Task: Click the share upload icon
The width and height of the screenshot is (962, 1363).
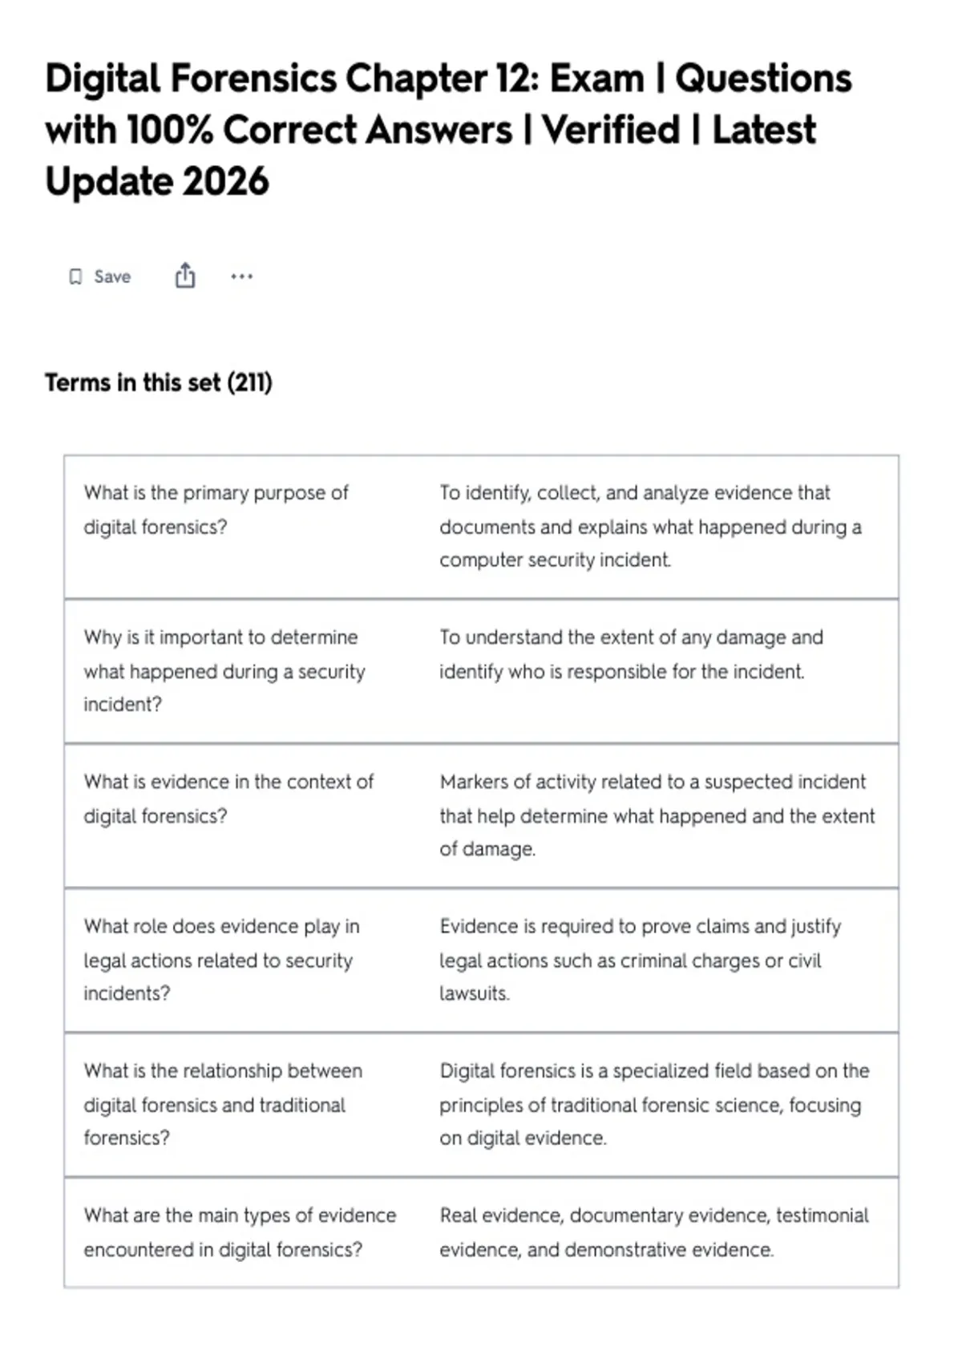Action: click(x=185, y=276)
